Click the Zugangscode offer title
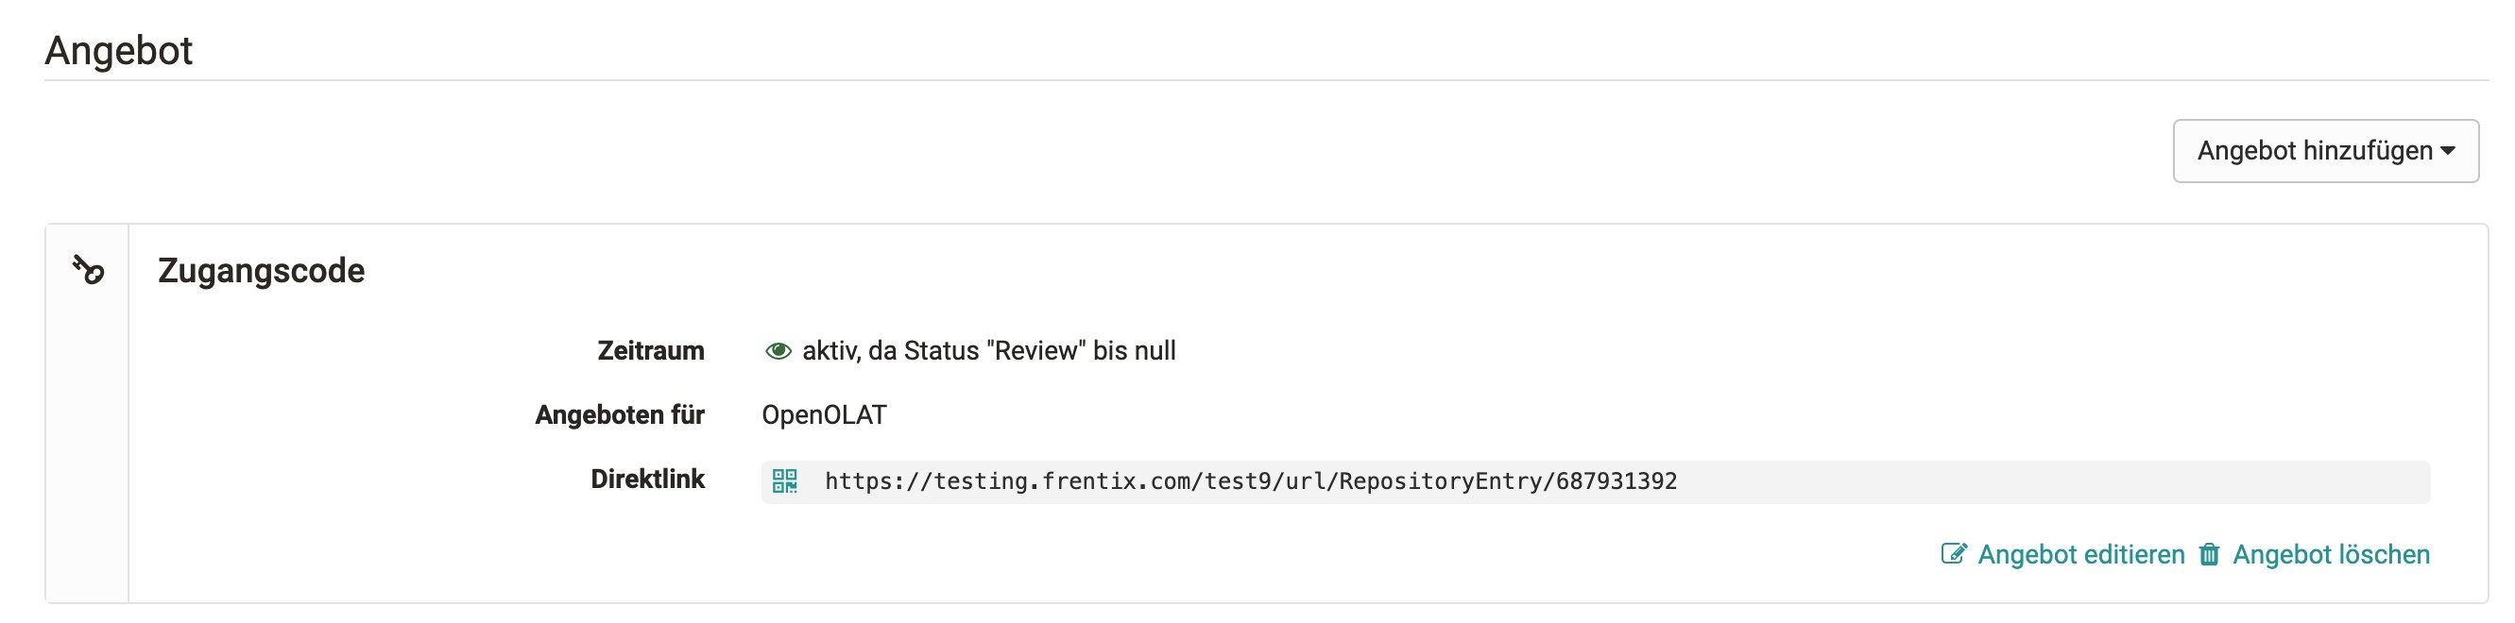2515x623 pixels. pyautogui.click(x=261, y=270)
